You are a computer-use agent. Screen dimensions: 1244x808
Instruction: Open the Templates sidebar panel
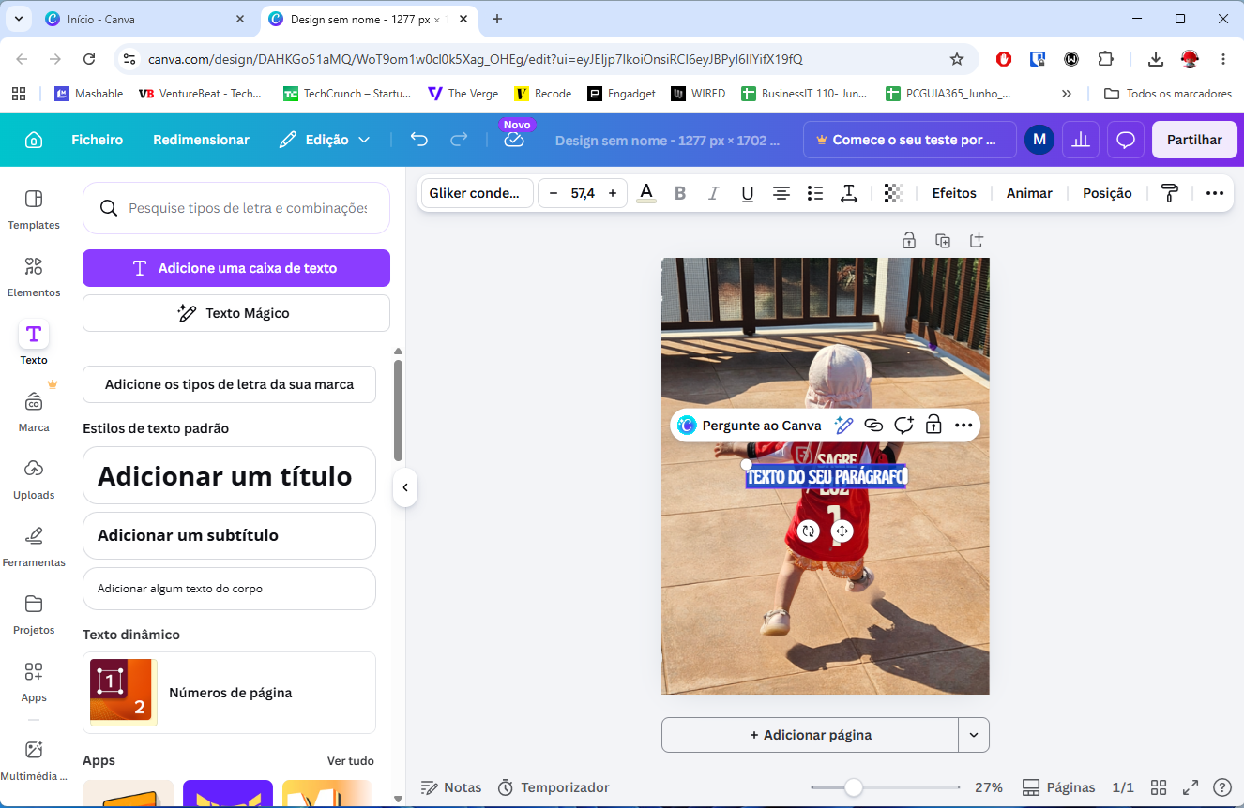(34, 209)
